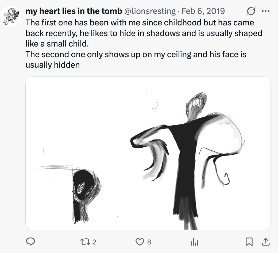Click the Grok slashed-circle icon

click(251, 11)
